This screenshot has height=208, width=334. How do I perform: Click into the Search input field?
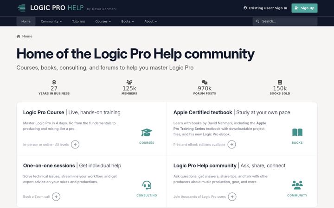285,21
